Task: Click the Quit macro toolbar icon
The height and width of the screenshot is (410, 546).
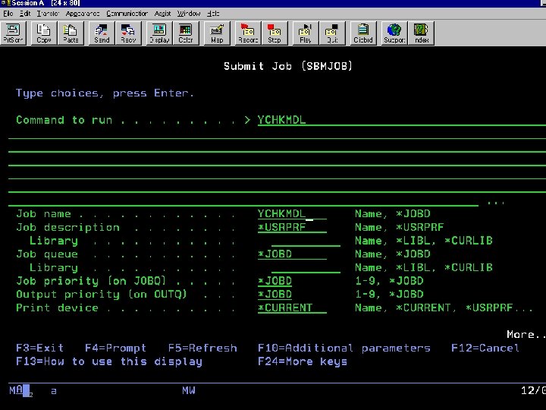Action: (x=332, y=33)
